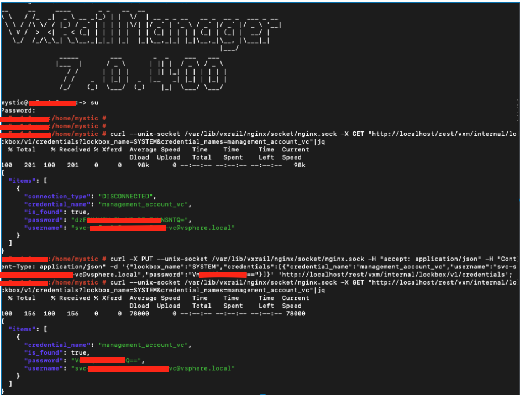This screenshot has width=520, height=395.
Task: Select the 'connection_type' JSON key
Action: [x=59, y=196]
